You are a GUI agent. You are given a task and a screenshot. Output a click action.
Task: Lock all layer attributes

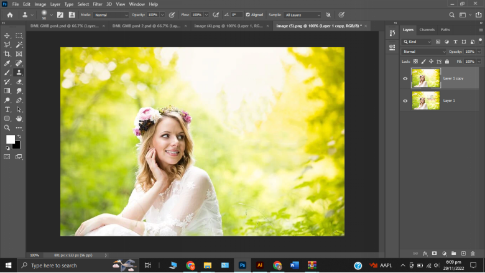[x=447, y=62]
